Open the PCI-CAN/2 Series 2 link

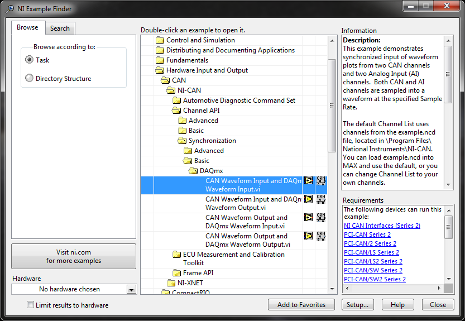pos(370,243)
